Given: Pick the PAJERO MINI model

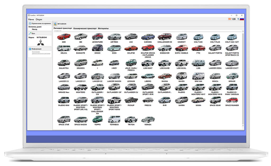Looking at the screenshot, I should [64, 100].
